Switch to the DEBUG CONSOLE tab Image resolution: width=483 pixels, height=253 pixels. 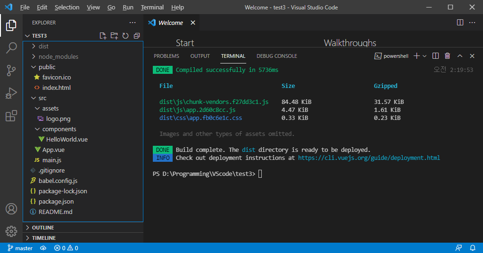point(276,56)
